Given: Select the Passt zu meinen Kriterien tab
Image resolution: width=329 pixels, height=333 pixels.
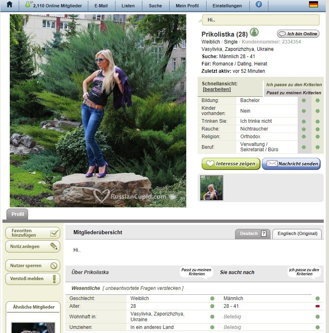Looking at the screenshot, I should [x=294, y=93].
